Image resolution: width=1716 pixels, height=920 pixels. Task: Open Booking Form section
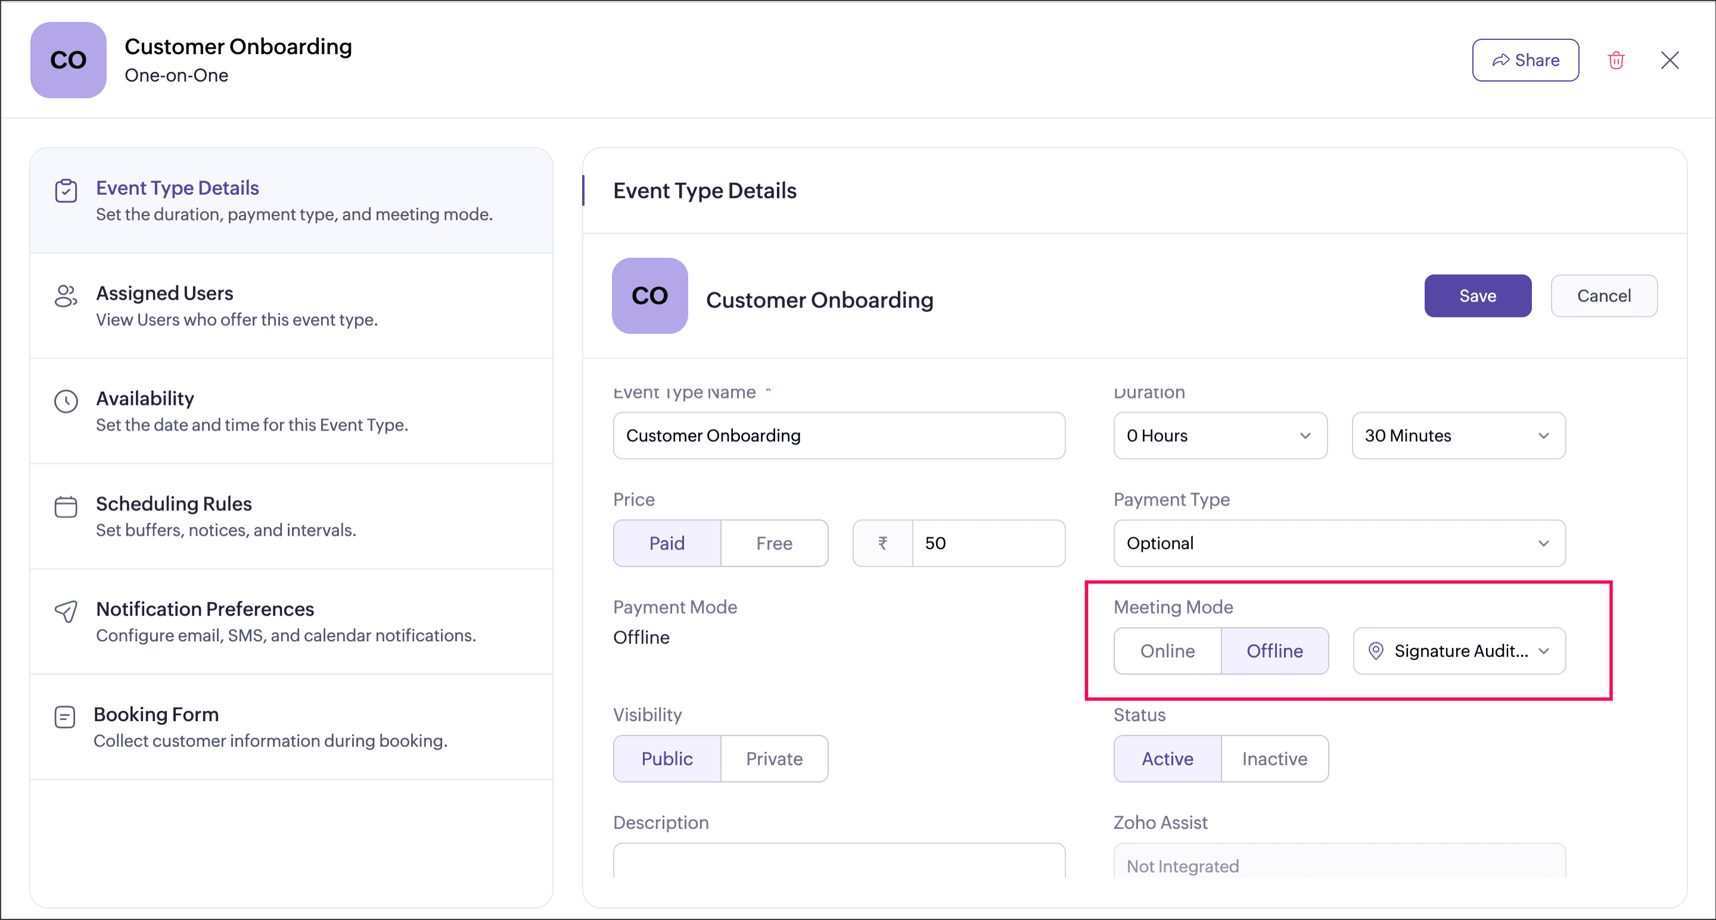pyautogui.click(x=291, y=726)
